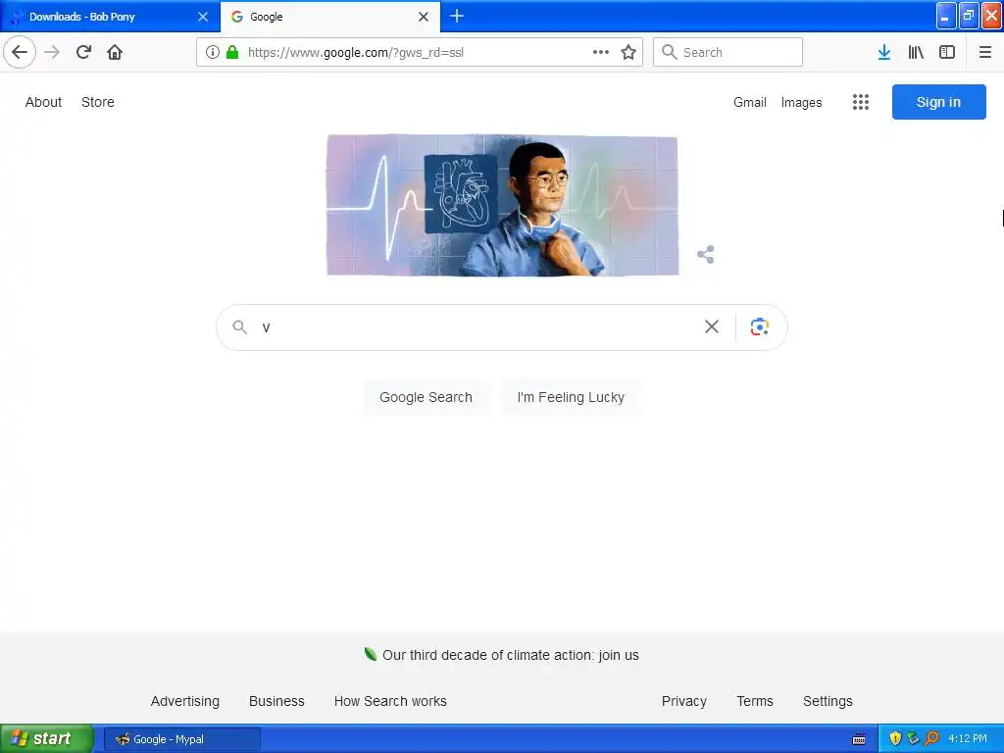Screen dimensions: 1004x753
Task: Select Google - Mypal taskbar button
Action: pyautogui.click(x=181, y=739)
